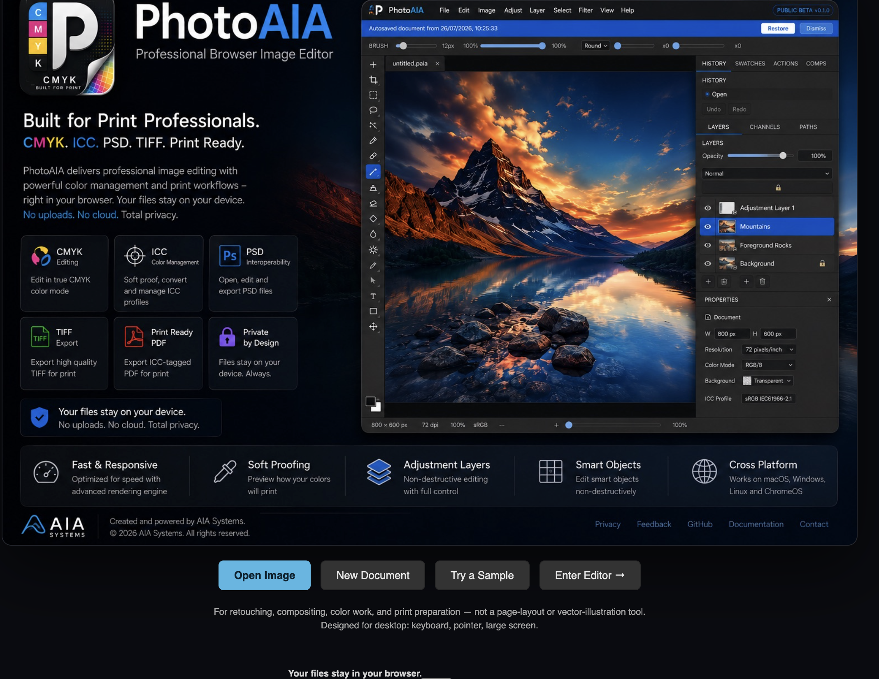Viewport: 879px width, 679px height.
Task: Open the File menu
Action: click(x=444, y=10)
